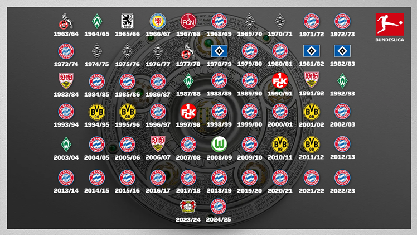Select the 1972/73 season label

(342, 34)
